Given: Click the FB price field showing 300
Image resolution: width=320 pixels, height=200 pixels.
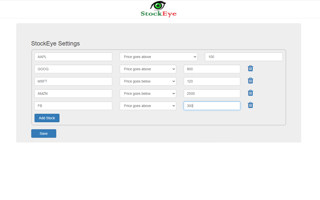Looking at the screenshot, I should pyautogui.click(x=212, y=106).
